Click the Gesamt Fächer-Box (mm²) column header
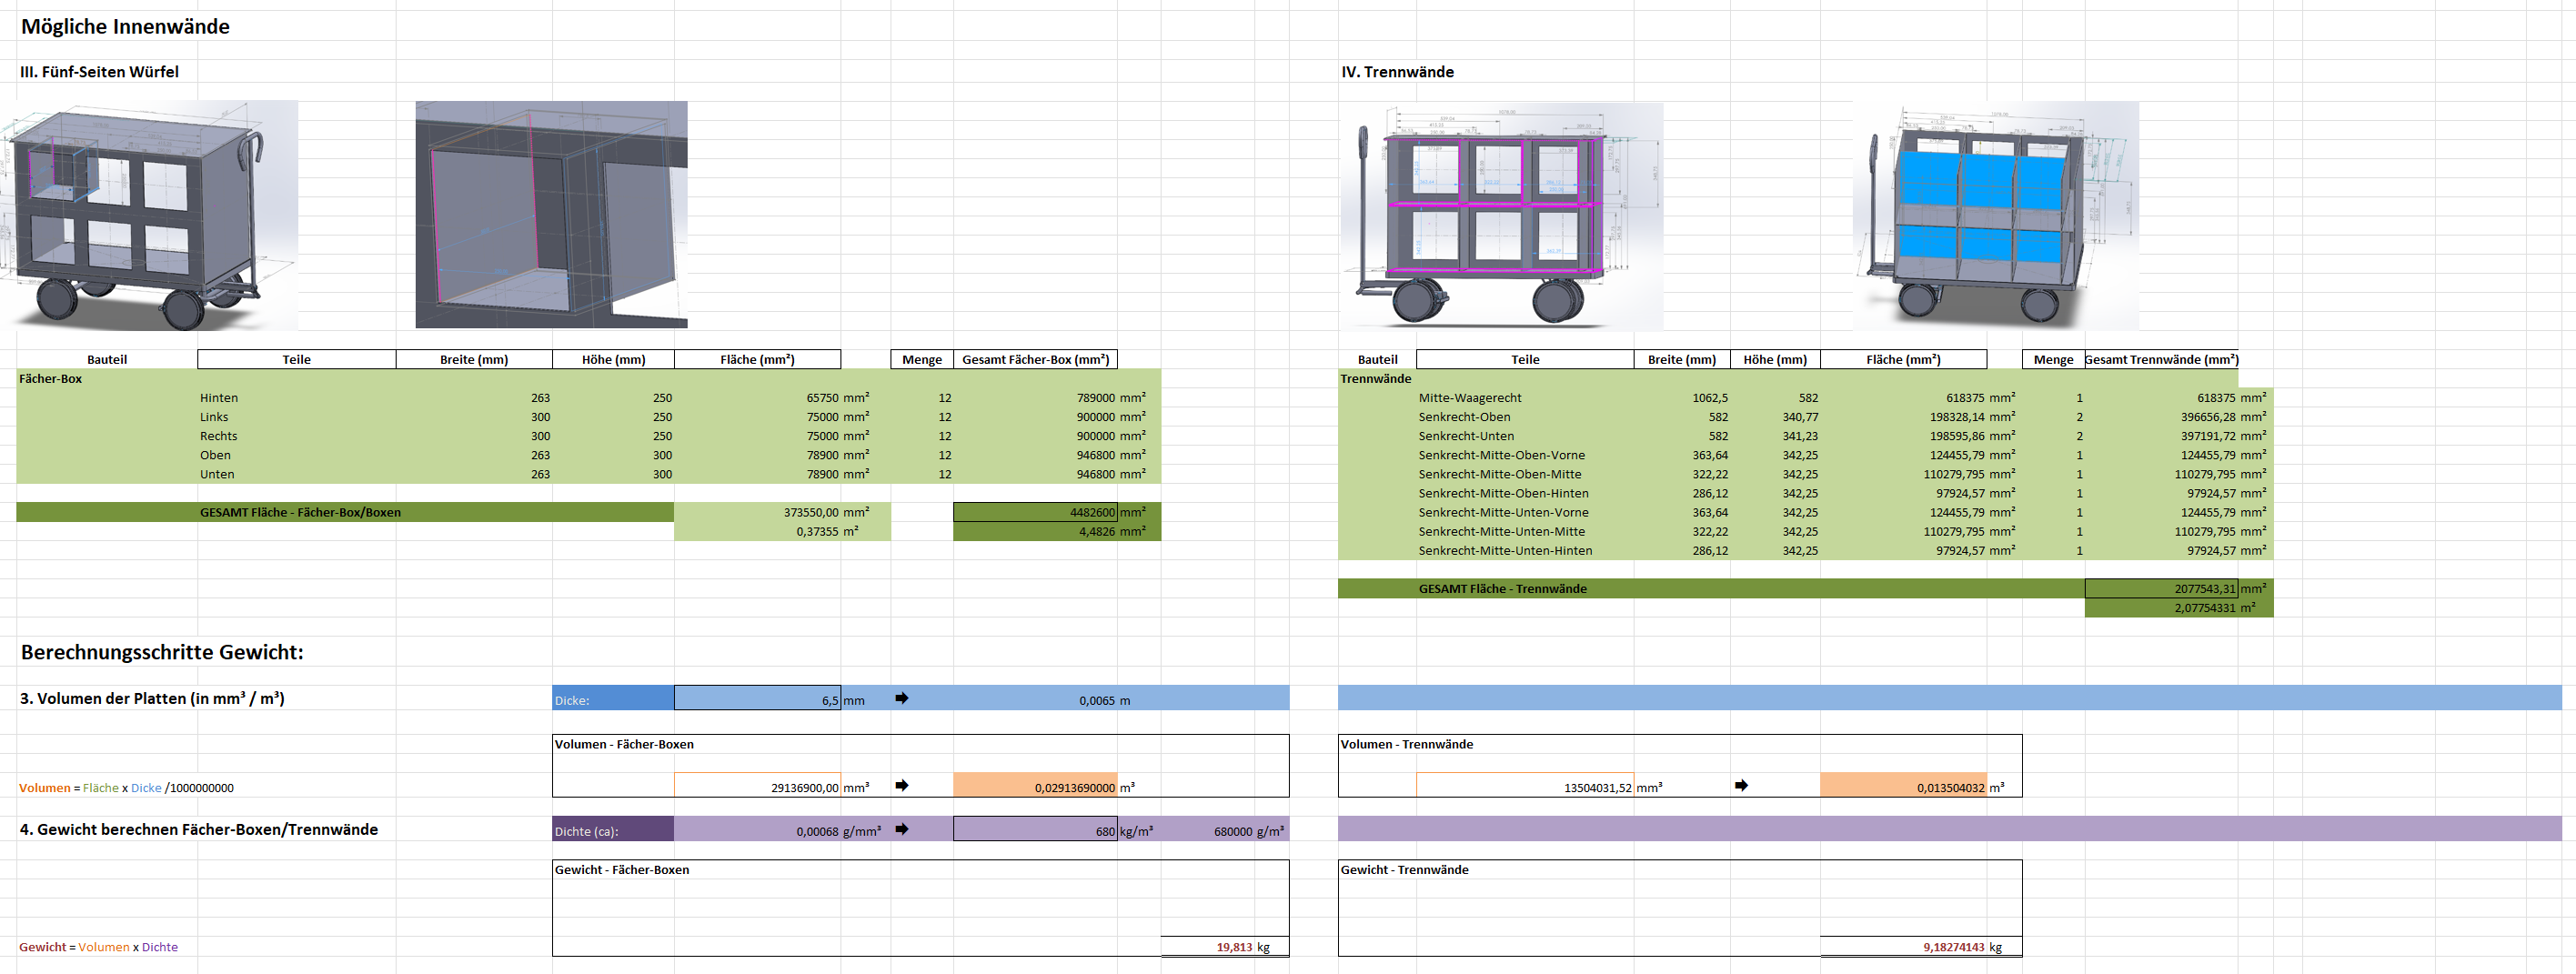 pos(1035,360)
